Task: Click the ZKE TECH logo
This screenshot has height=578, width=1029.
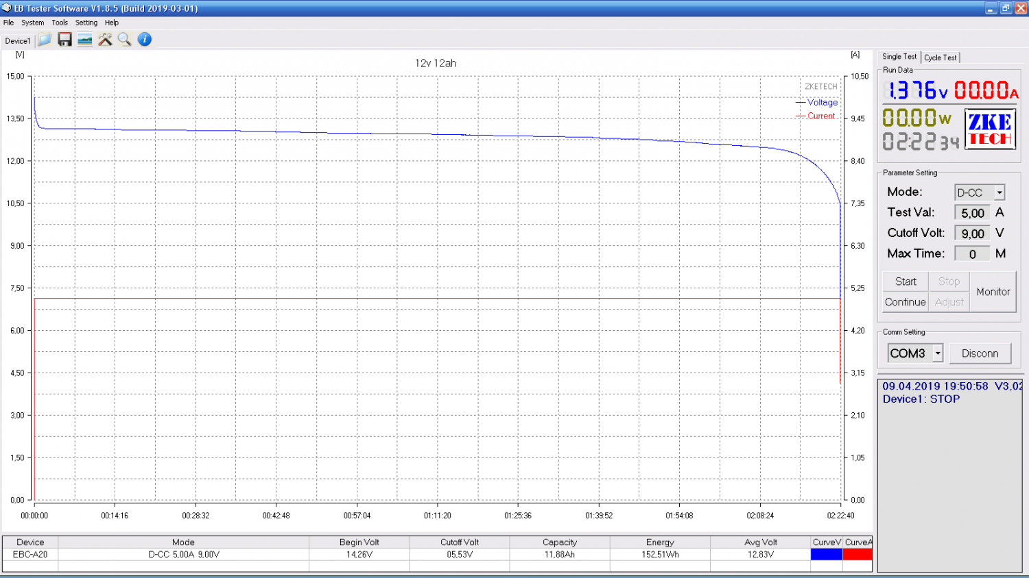Action: pos(990,129)
